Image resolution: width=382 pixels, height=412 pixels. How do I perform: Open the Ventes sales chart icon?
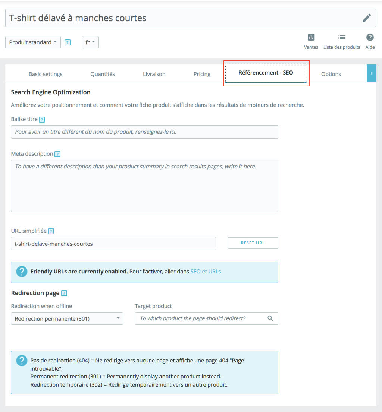click(311, 37)
